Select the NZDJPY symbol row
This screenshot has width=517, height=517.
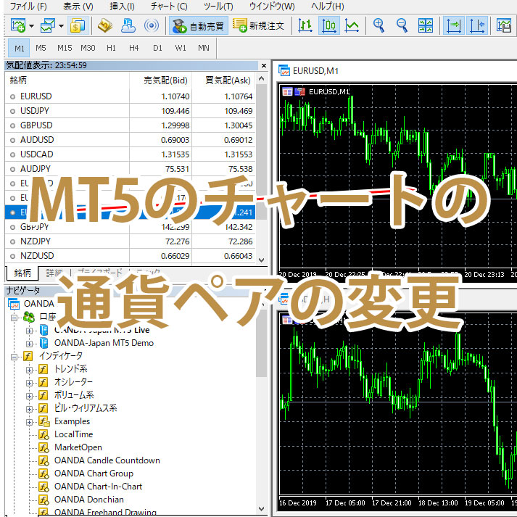(x=131, y=241)
